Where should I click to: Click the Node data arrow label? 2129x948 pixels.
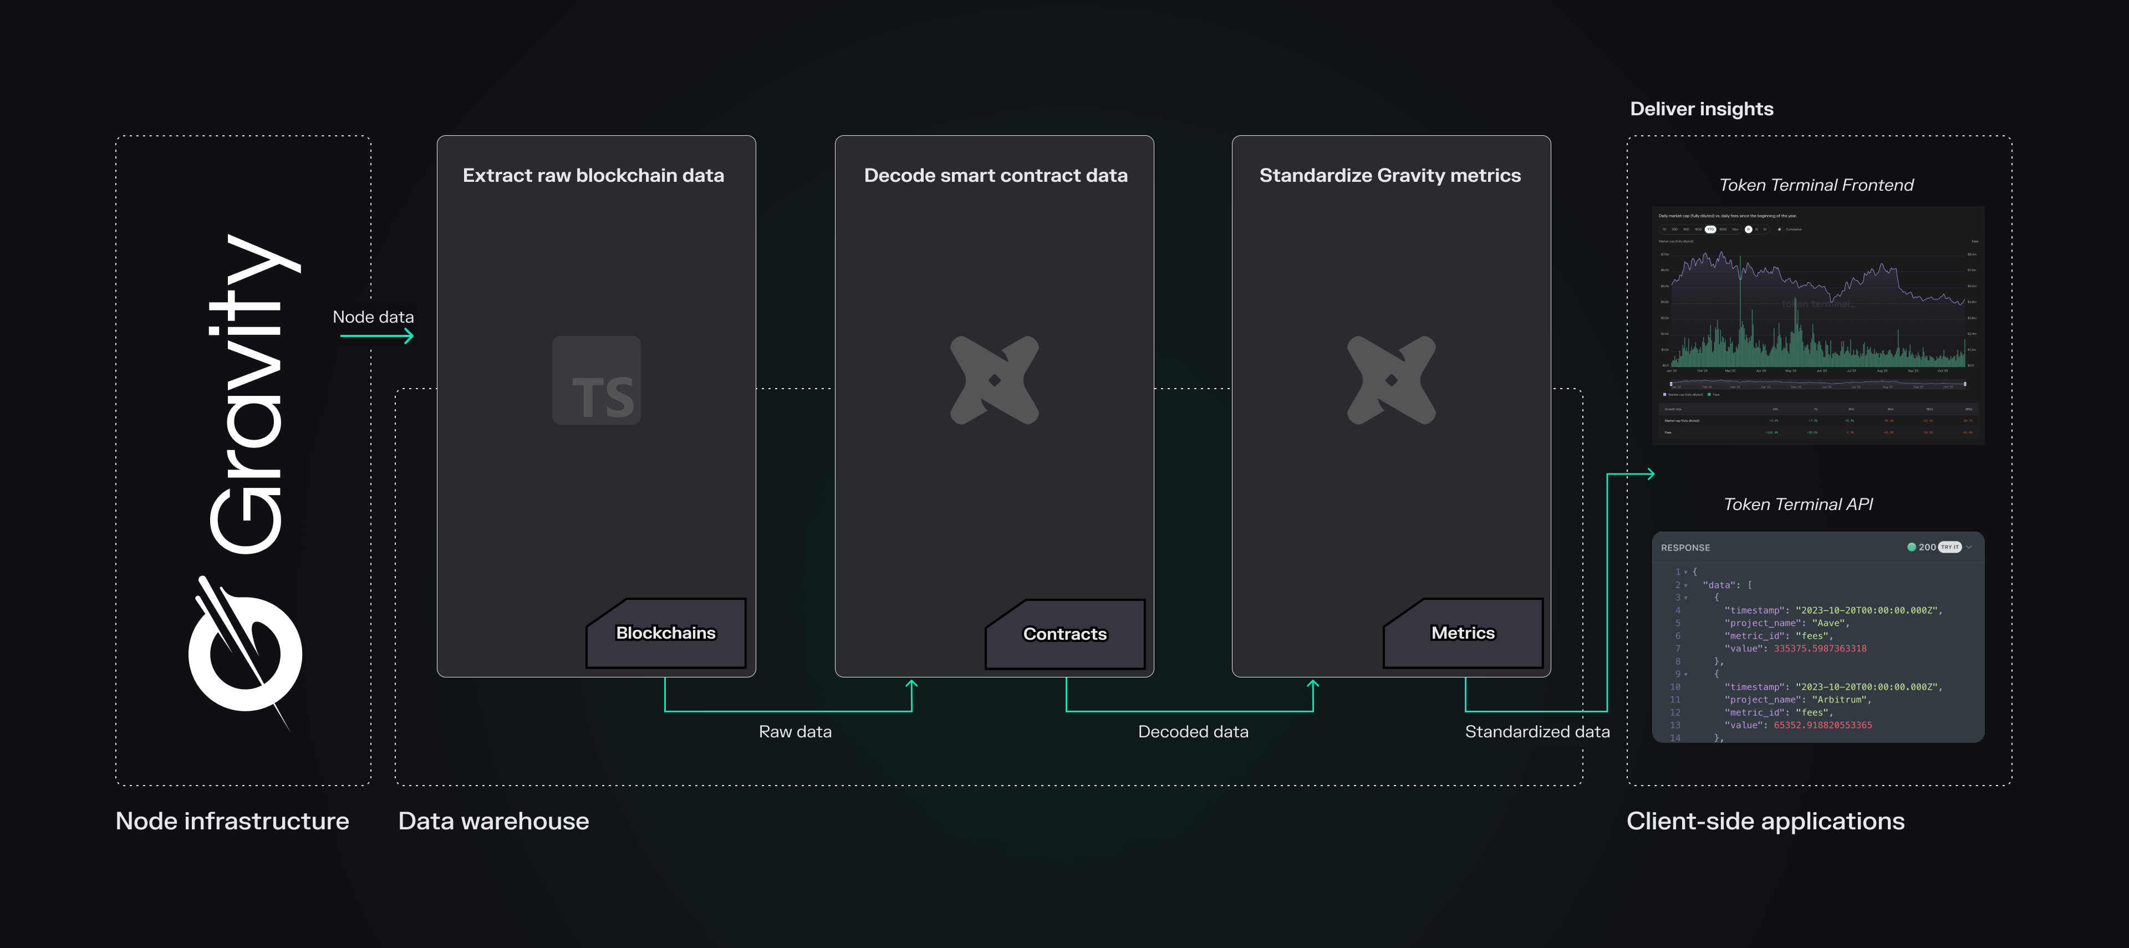click(373, 317)
